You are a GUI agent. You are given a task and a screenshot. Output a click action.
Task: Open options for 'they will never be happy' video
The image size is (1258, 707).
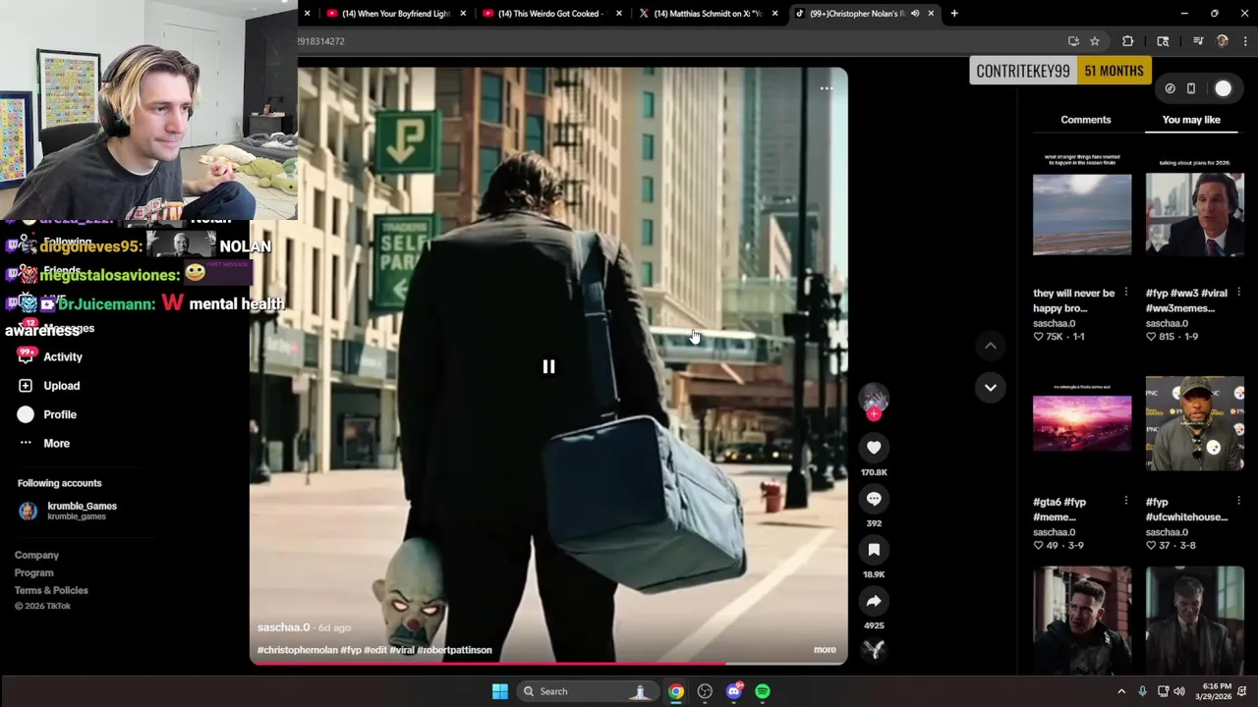coord(1125,293)
